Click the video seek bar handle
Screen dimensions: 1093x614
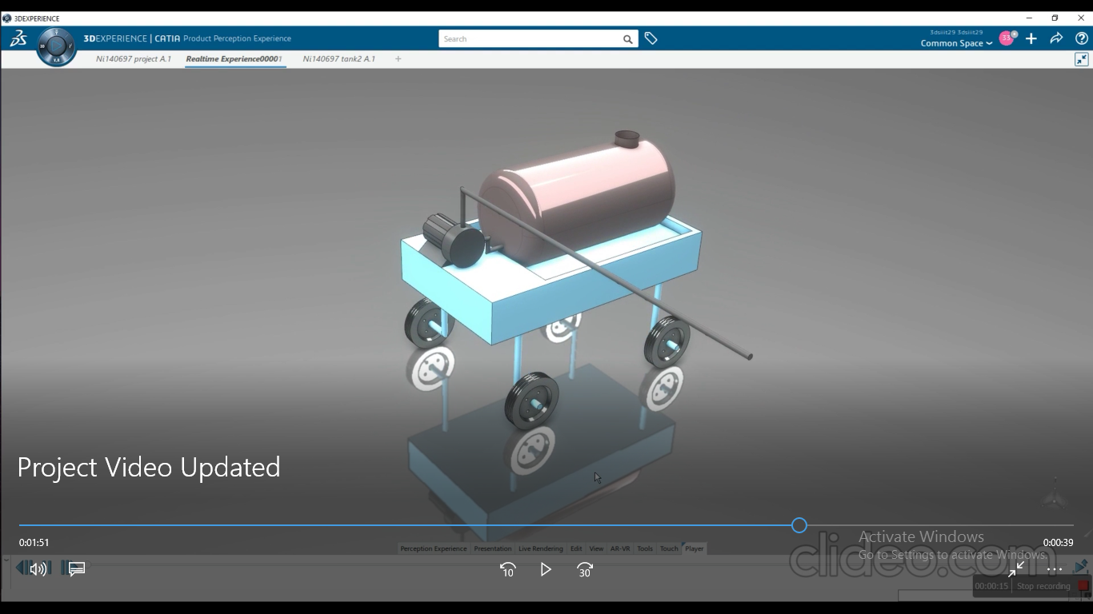[x=799, y=525]
